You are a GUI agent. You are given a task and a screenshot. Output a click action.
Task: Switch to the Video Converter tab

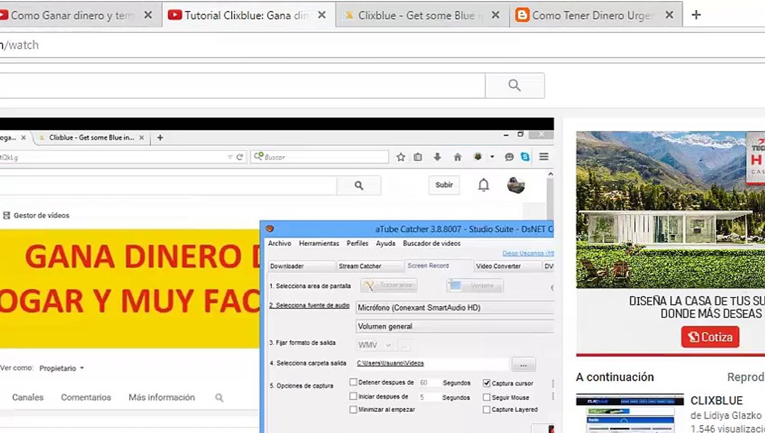(x=508, y=266)
